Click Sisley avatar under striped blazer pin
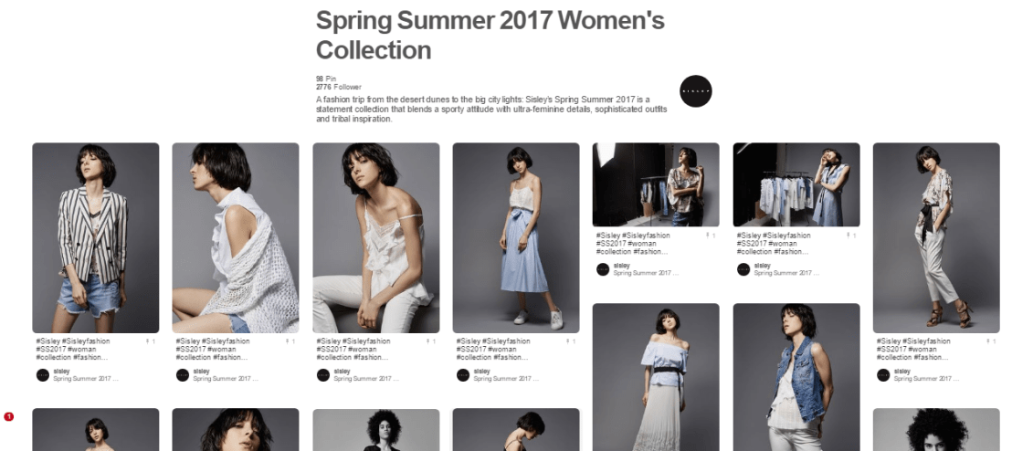Image resolution: width=1012 pixels, height=451 pixels. [43, 375]
